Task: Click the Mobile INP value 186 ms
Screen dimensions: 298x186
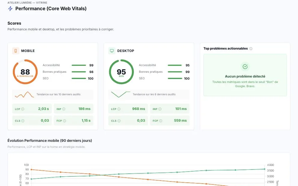Action: click(84, 109)
